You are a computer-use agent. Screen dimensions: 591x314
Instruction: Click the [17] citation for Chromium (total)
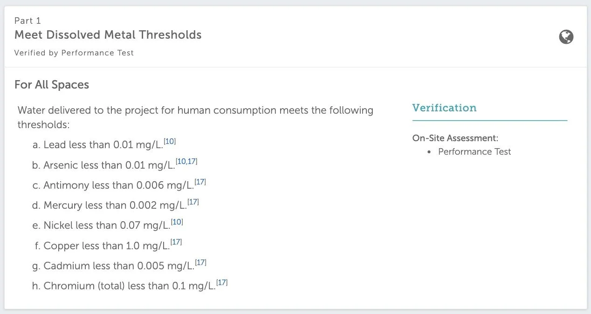(x=222, y=283)
